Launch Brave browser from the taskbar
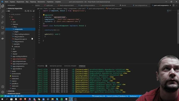This screenshot has height=101, width=179. pyautogui.click(x=25, y=99)
